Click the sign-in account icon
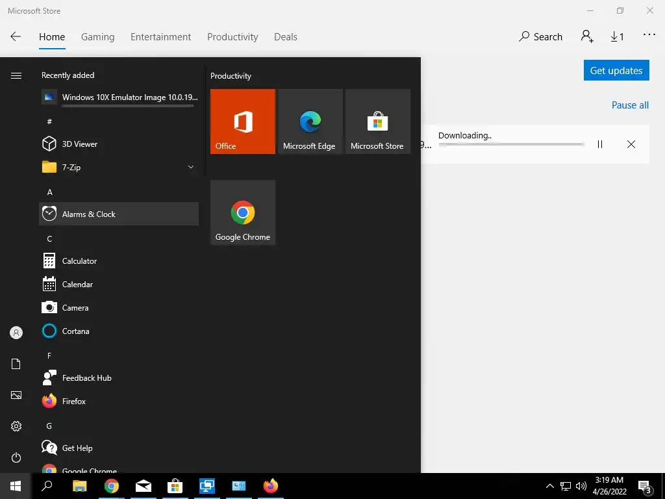 click(587, 36)
